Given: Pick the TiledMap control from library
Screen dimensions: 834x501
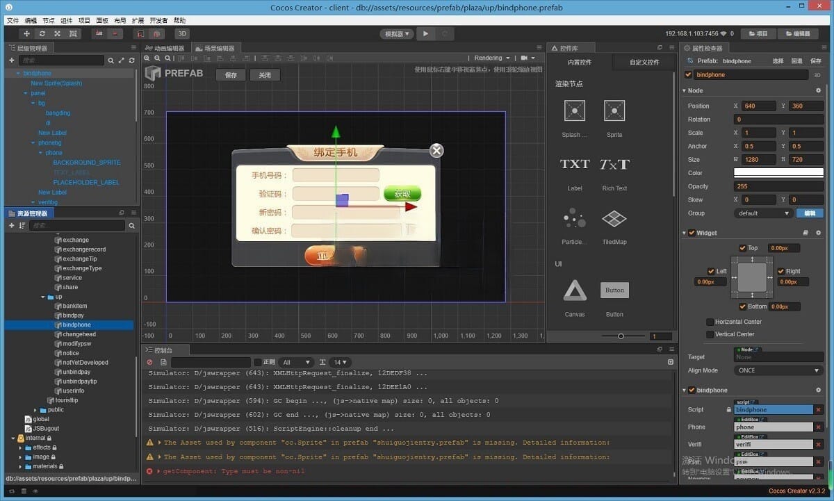Looking at the screenshot, I should (614, 220).
